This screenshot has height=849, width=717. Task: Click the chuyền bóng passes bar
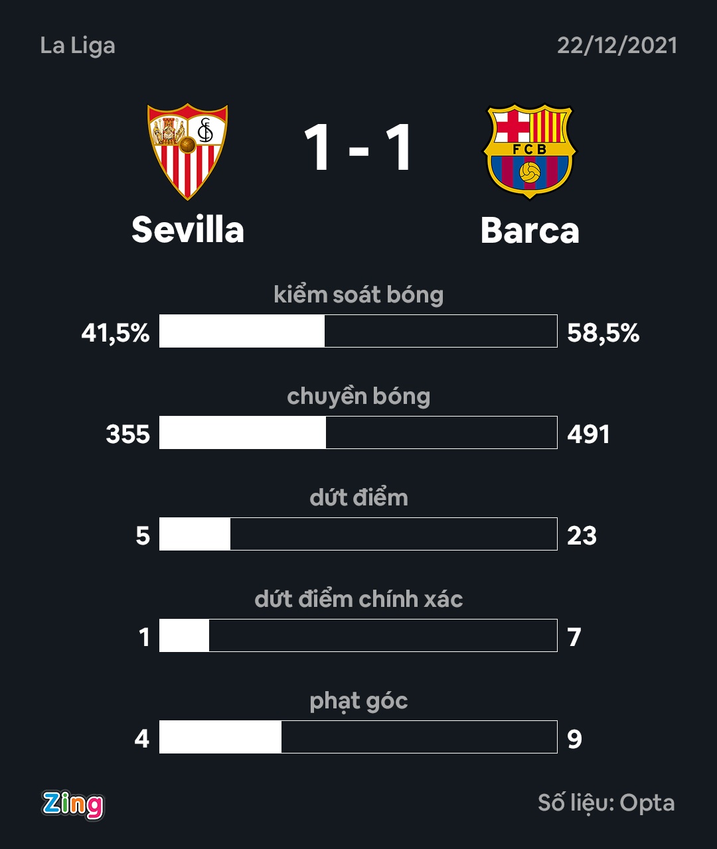pyautogui.click(x=358, y=432)
